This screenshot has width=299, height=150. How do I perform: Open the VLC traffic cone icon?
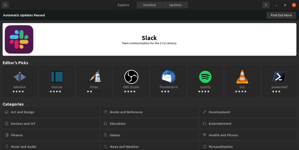[x=242, y=77]
